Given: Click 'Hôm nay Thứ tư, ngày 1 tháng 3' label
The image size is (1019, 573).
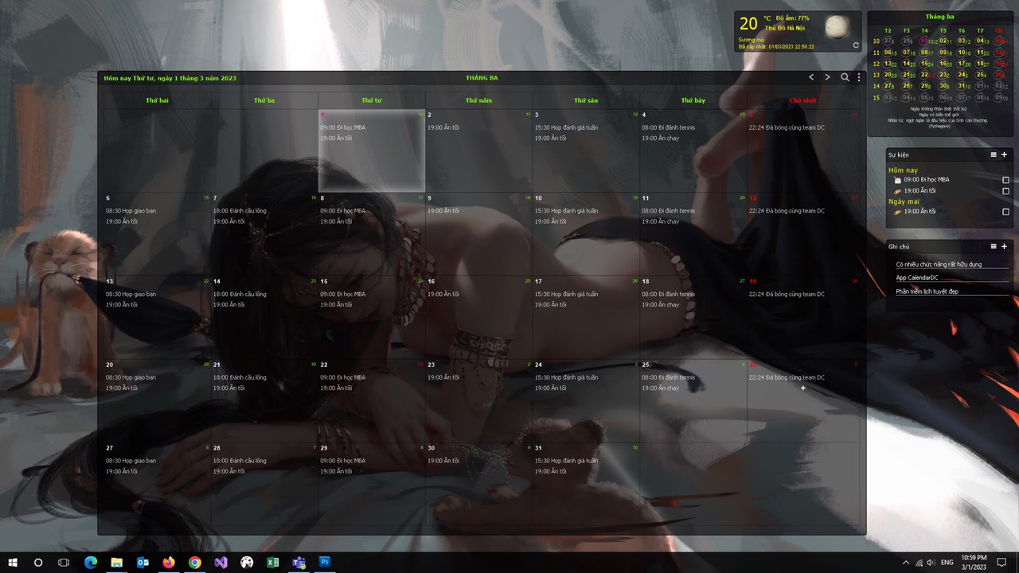Looking at the screenshot, I should coord(170,78).
